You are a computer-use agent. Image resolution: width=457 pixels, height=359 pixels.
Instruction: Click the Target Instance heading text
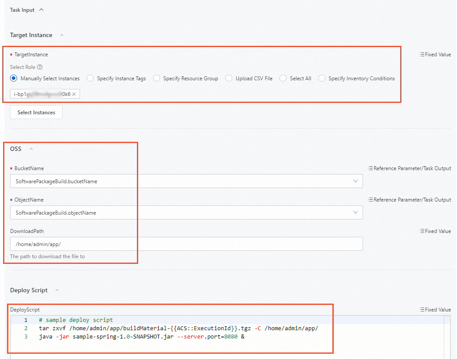(x=31, y=35)
